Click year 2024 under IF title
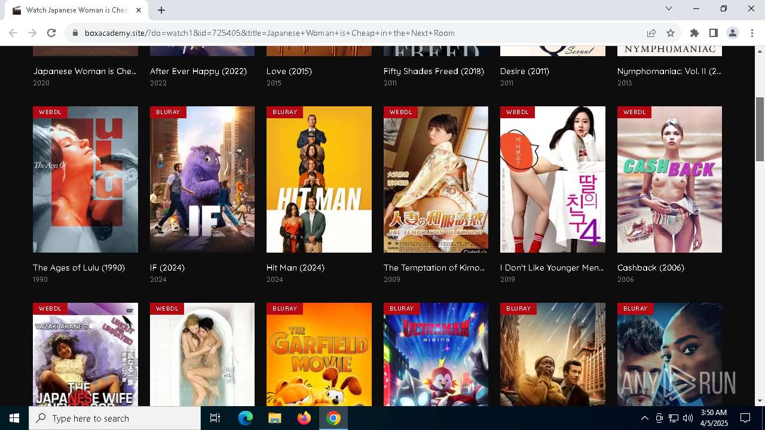The width and height of the screenshot is (765, 430). 158,279
